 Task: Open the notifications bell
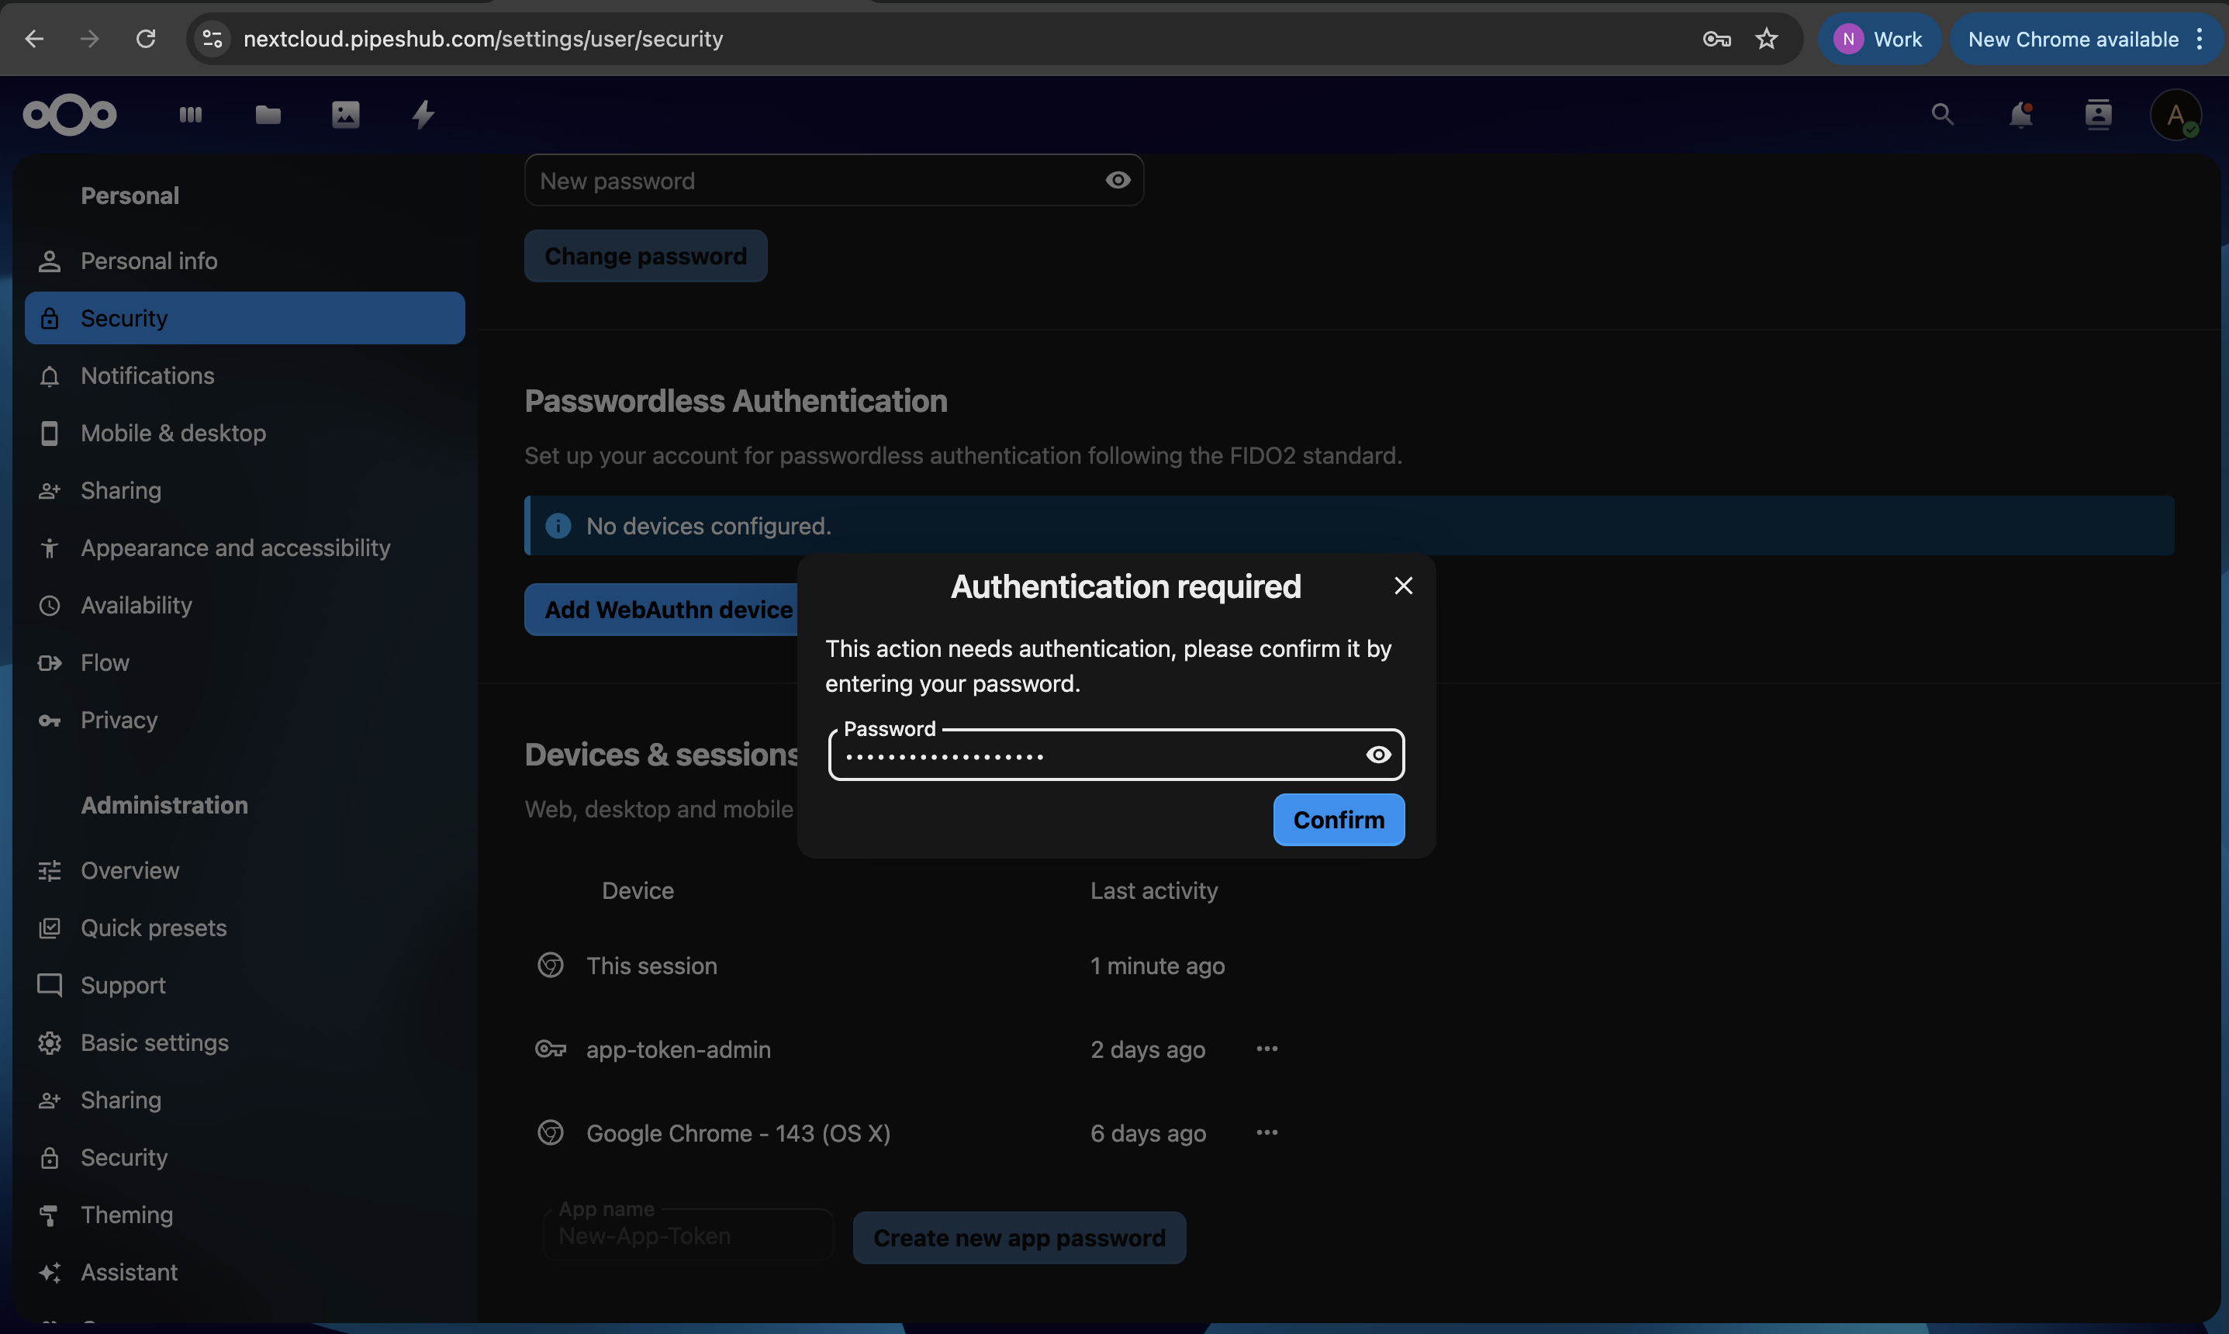[x=2020, y=114]
